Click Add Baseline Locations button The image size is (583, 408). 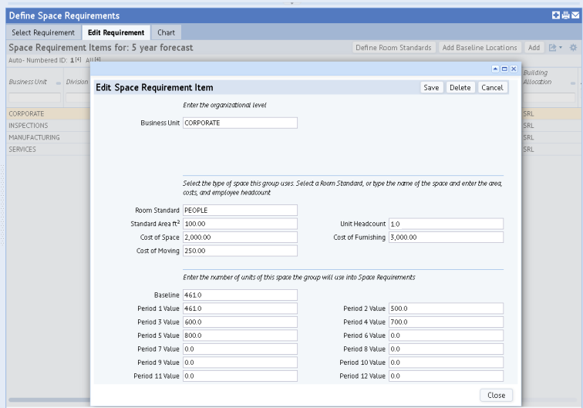point(480,48)
